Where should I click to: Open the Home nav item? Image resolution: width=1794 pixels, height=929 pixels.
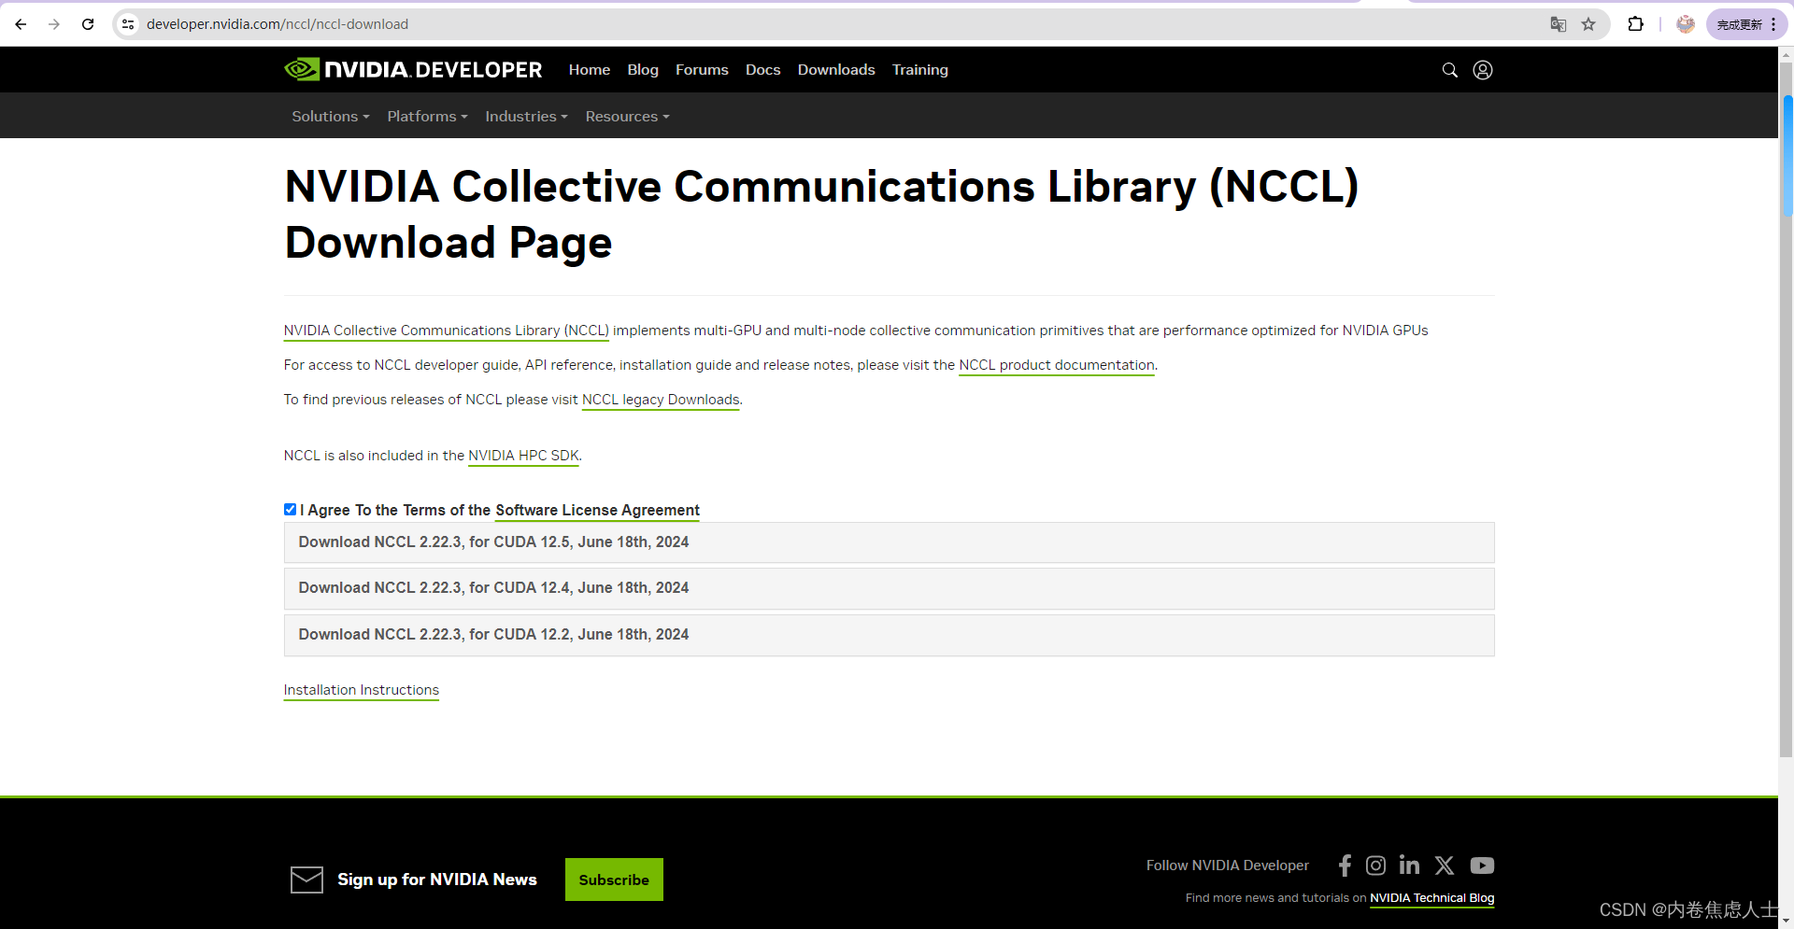590,70
